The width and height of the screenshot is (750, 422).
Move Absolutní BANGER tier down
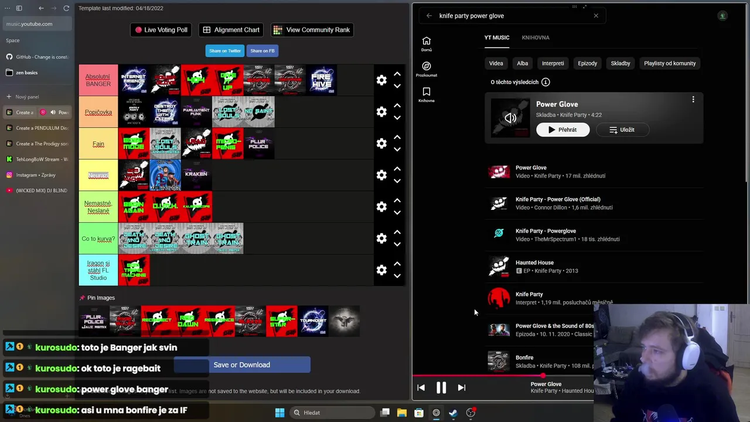pos(397,86)
